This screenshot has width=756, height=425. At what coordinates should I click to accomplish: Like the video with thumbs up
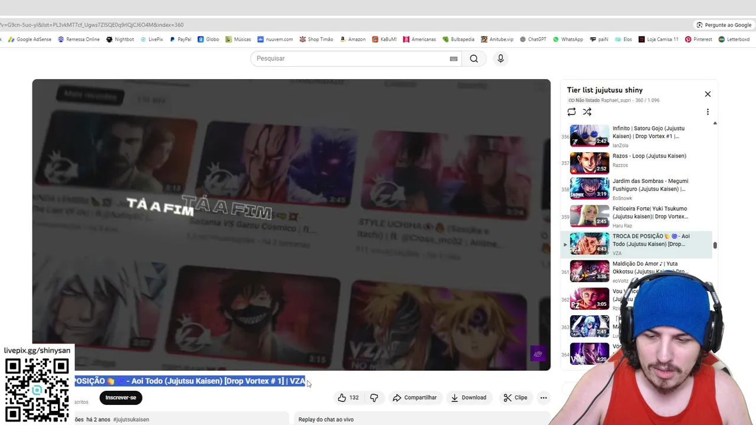click(348, 398)
